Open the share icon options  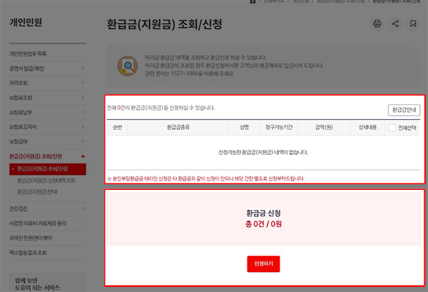[395, 24]
